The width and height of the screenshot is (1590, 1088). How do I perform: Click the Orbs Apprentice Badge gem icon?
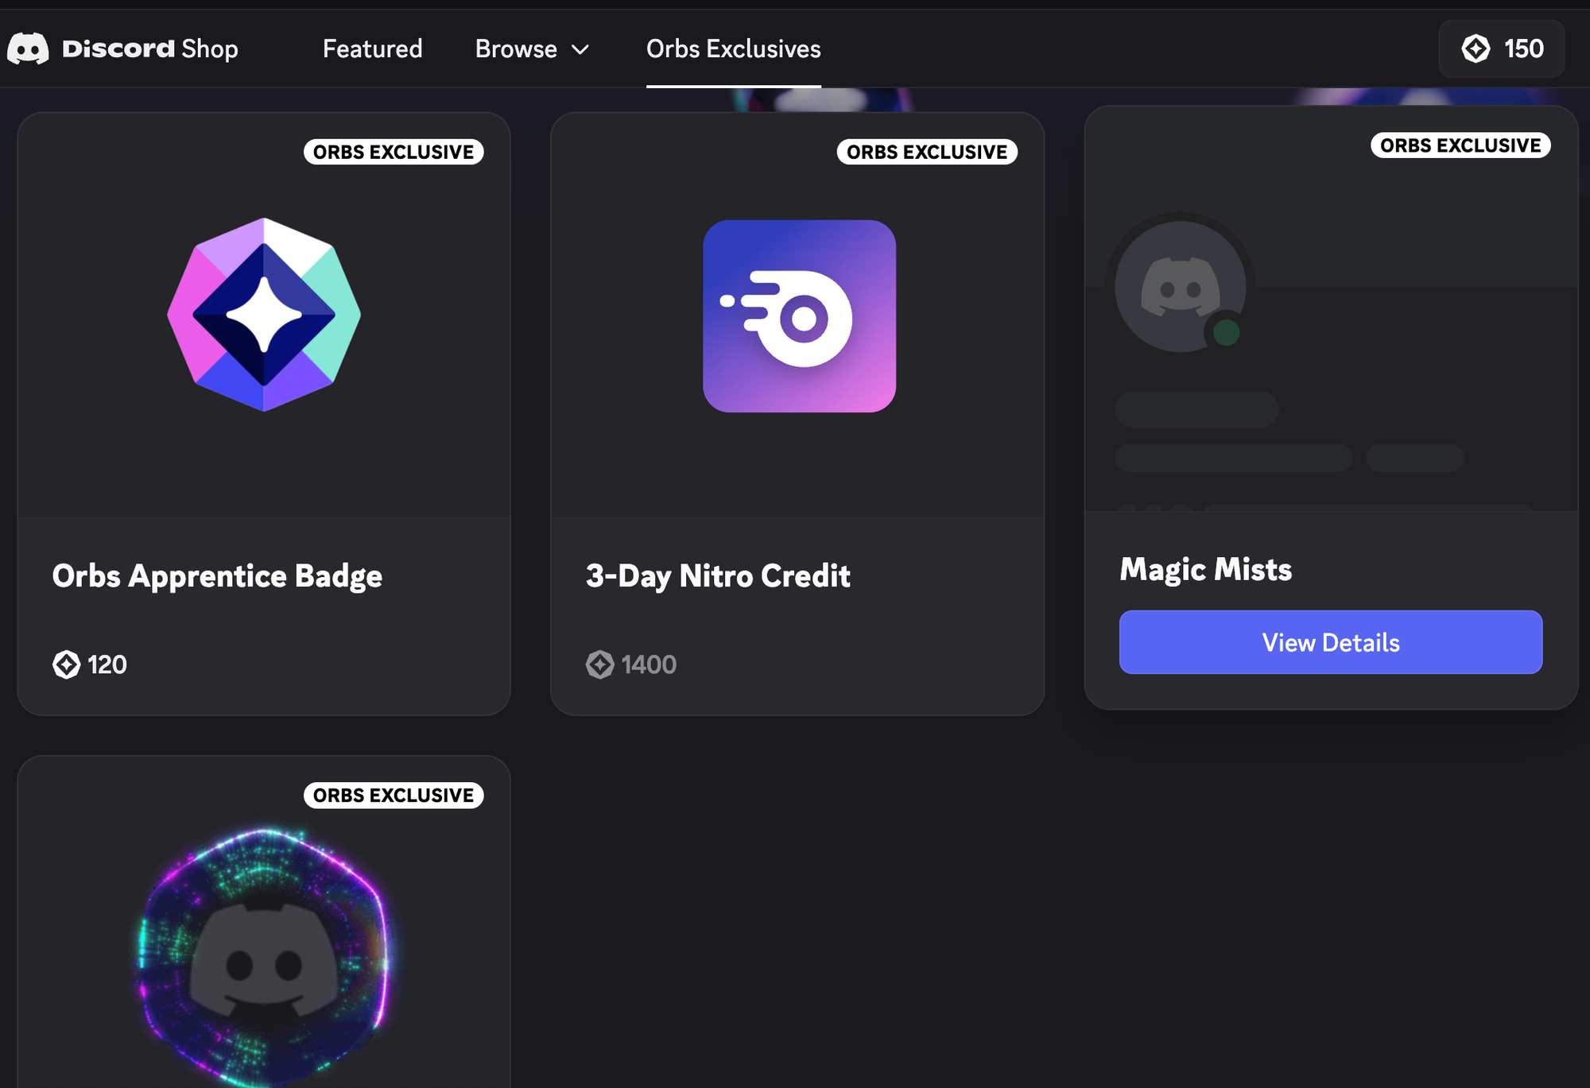[264, 315]
